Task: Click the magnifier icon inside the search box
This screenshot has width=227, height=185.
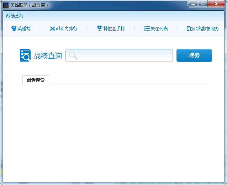Action: pyautogui.click(x=73, y=55)
